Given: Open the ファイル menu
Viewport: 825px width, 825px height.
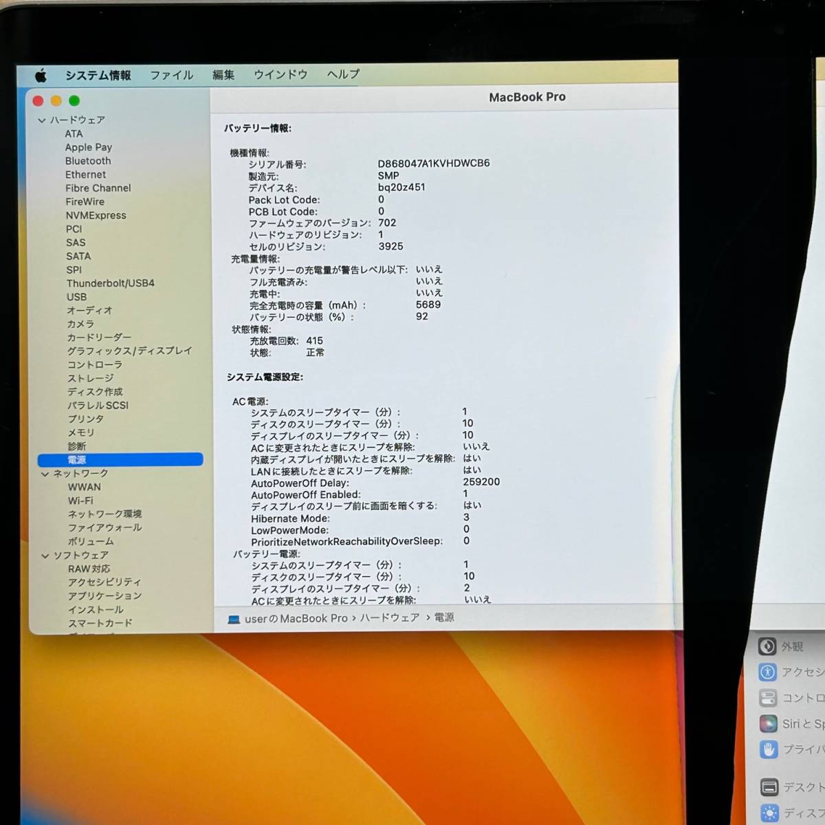Looking at the screenshot, I should point(172,75).
